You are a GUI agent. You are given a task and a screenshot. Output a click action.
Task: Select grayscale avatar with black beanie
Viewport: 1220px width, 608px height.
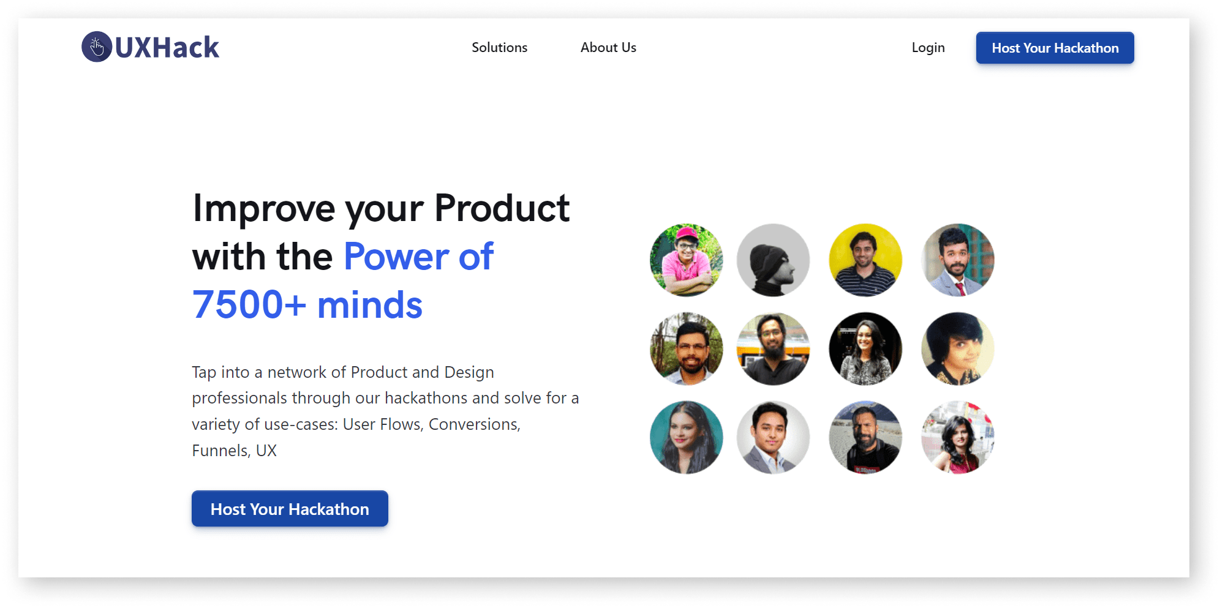tap(773, 260)
